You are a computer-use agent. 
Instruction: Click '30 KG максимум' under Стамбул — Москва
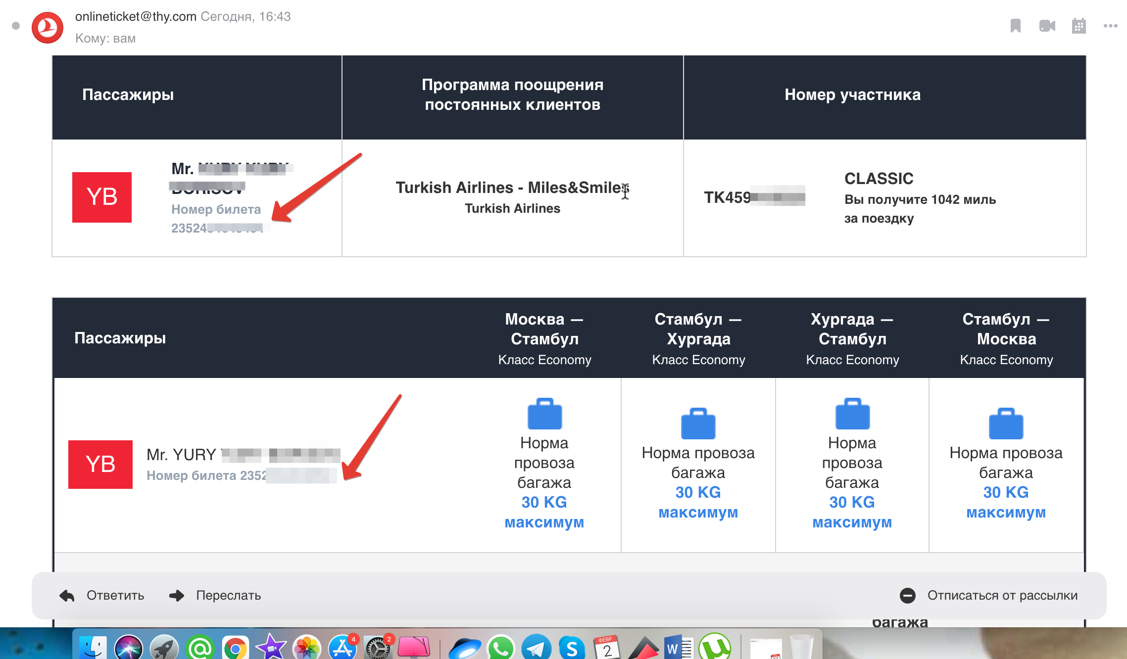(1006, 502)
